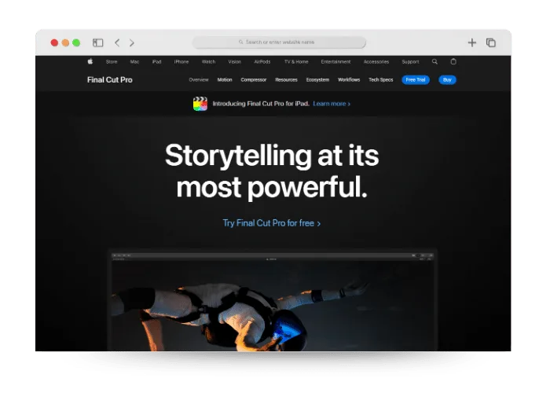The width and height of the screenshot is (550, 393).
Task: Open the Entertainment menu item
Action: coord(335,62)
